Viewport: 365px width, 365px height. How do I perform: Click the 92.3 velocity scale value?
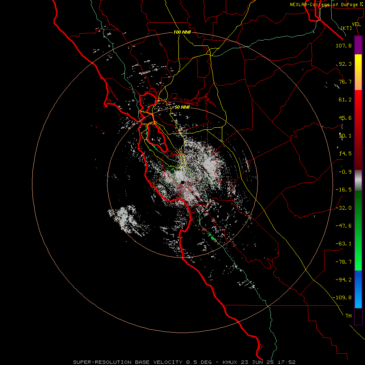pyautogui.click(x=345, y=64)
